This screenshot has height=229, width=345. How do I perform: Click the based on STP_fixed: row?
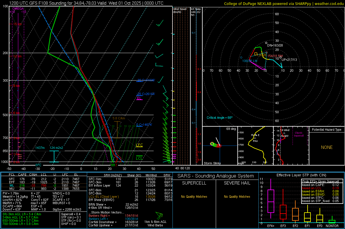(x=320, y=201)
